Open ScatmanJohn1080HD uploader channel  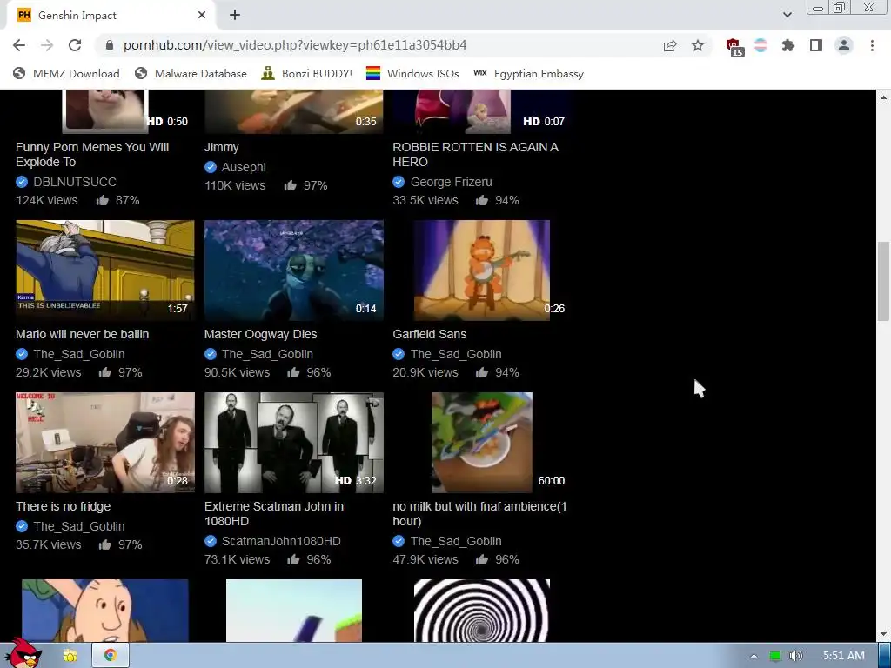281,541
